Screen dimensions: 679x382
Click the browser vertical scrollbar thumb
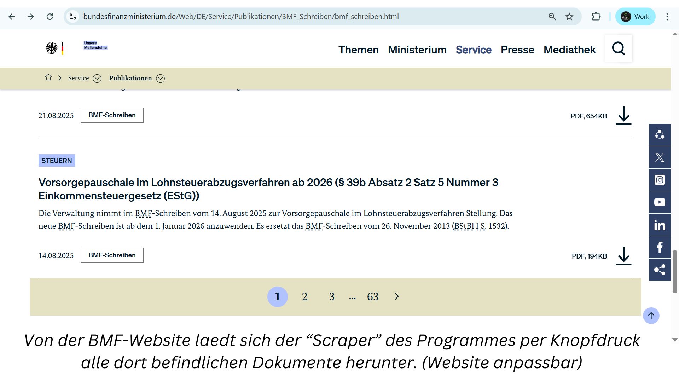point(675,271)
